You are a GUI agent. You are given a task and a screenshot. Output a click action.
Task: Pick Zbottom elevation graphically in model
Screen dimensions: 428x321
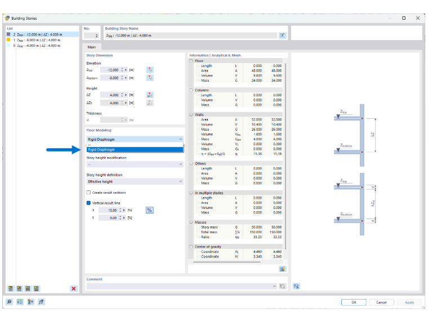tap(150, 78)
